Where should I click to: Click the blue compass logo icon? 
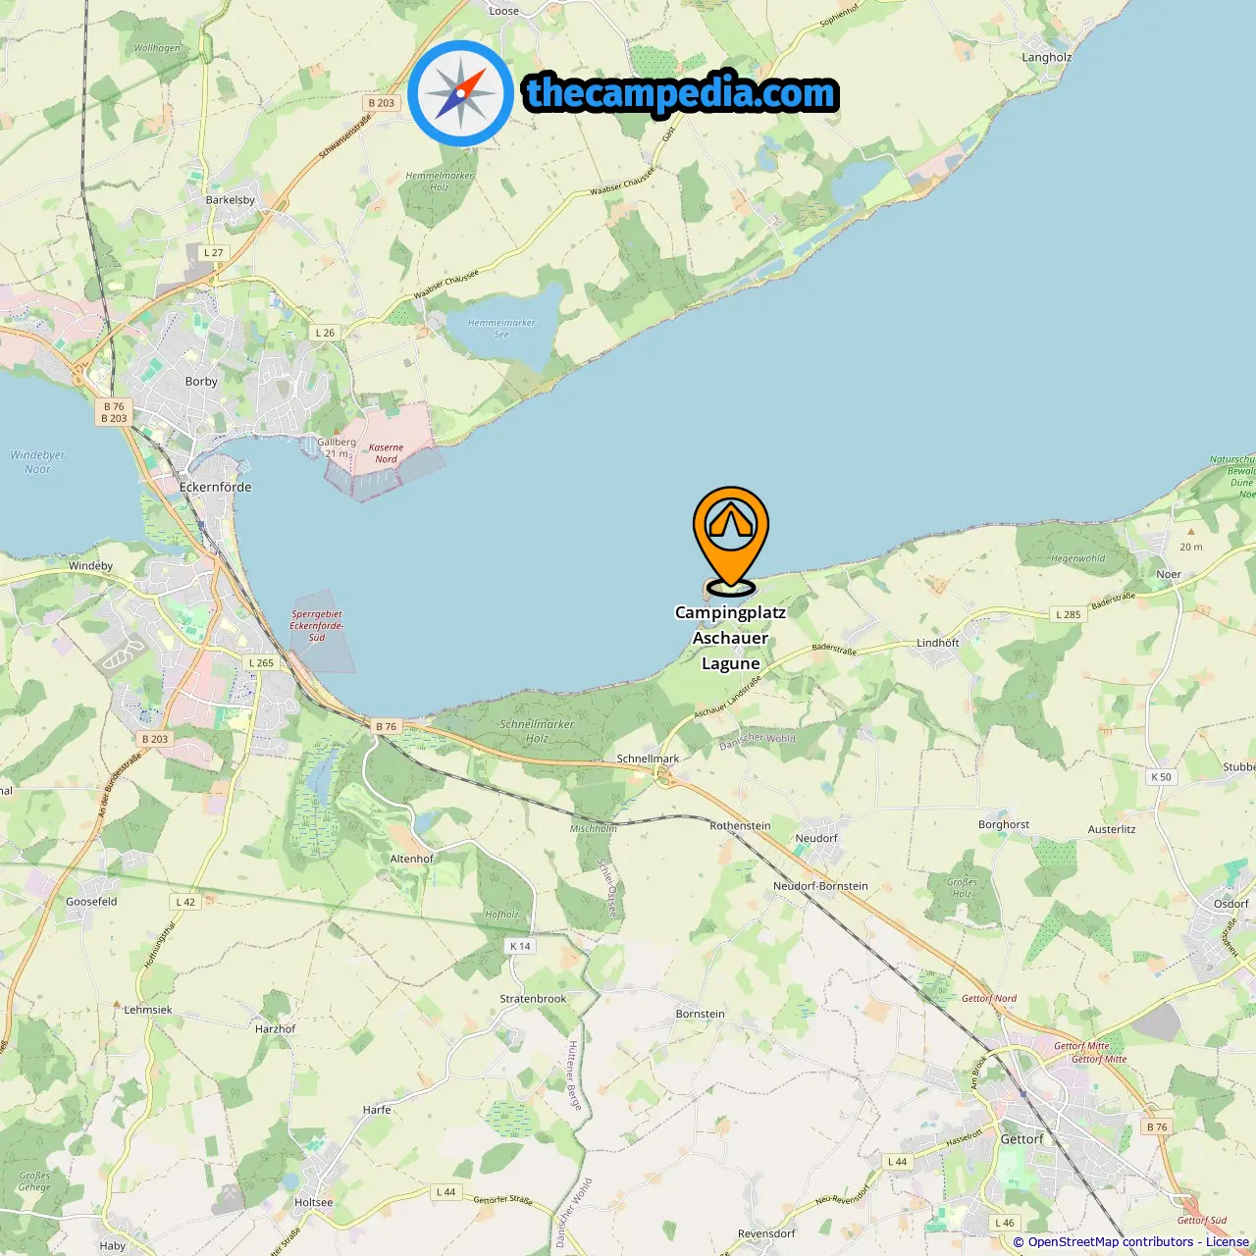point(460,93)
